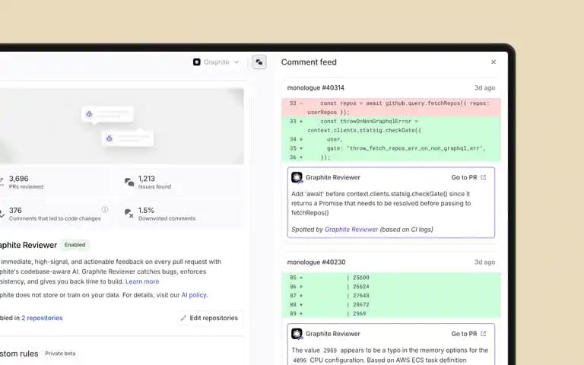Click Graphite Reviewer avatar in #40314 comment
The height and width of the screenshot is (365, 584).
point(297,177)
